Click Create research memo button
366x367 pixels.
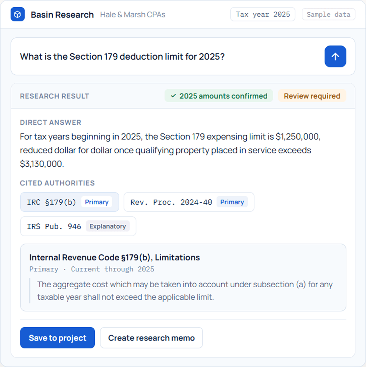(151, 338)
